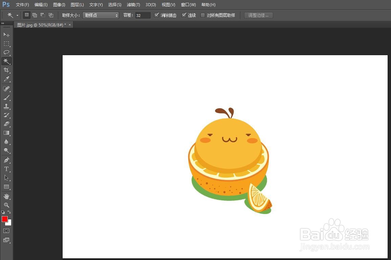This screenshot has height=260, width=391.
Task: Open the 编辑(E) menu
Action: coord(41,5)
